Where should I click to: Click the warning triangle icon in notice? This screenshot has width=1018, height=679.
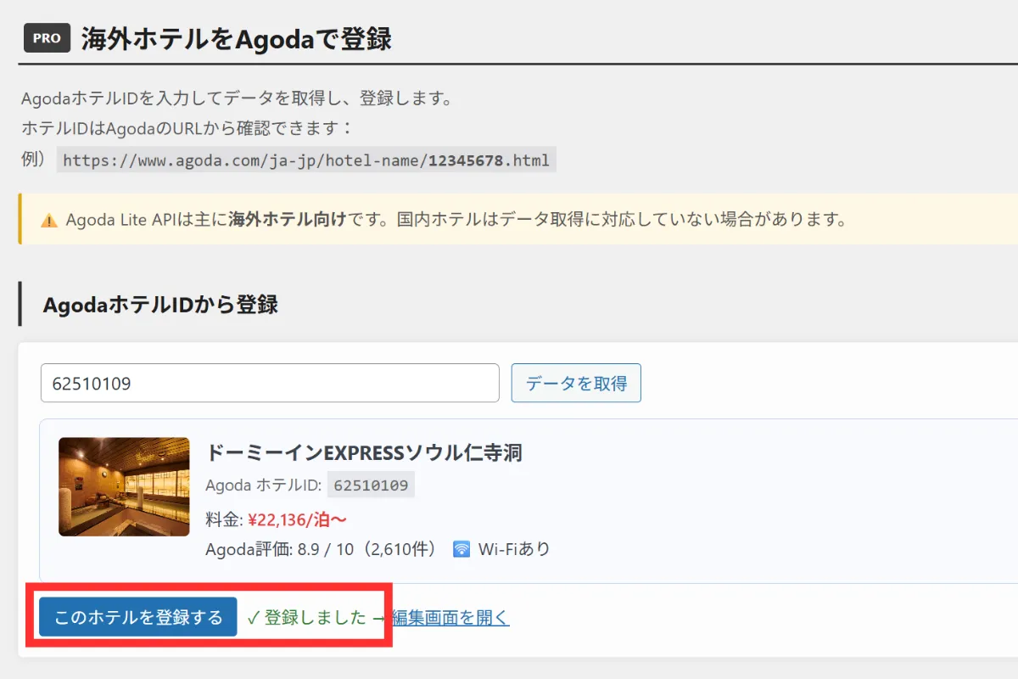[x=49, y=221]
